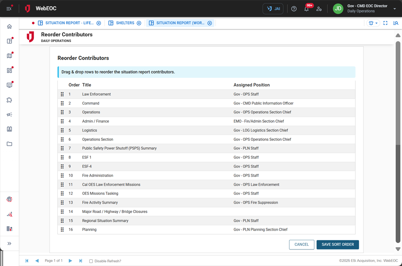Open the Chat messages icon

(9, 85)
